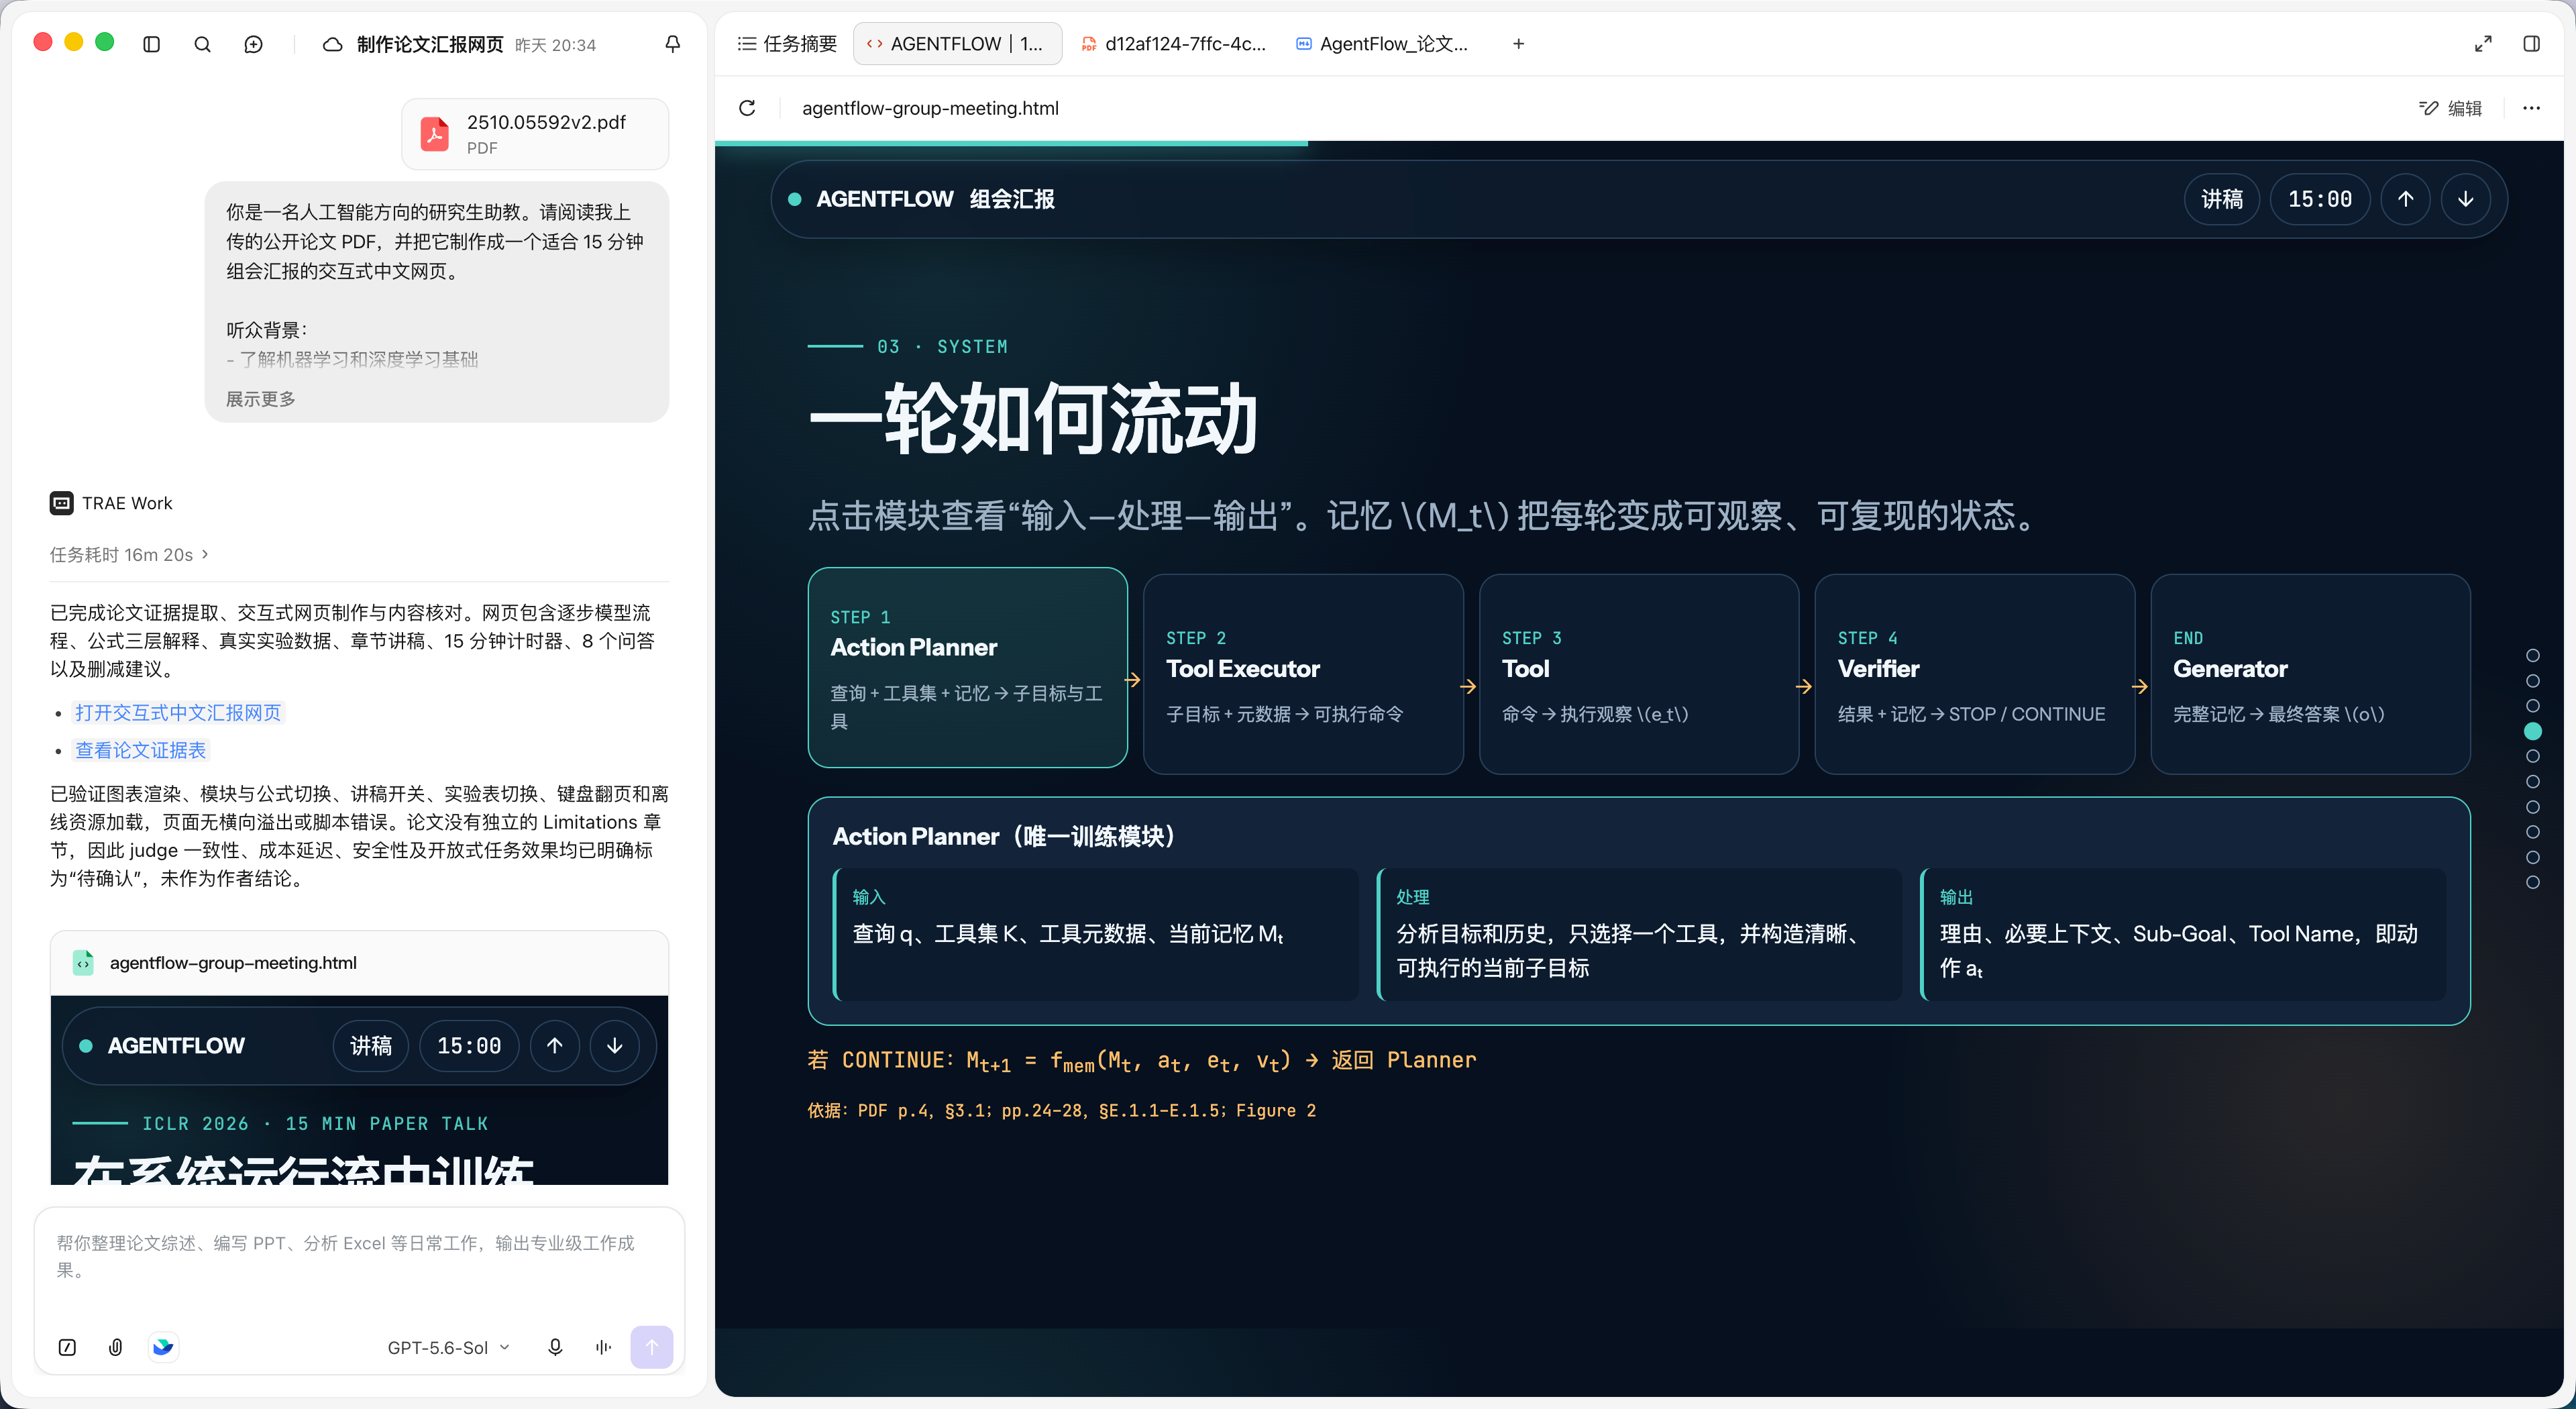Open the search icon in header
The image size is (2576, 1409).
(x=202, y=44)
